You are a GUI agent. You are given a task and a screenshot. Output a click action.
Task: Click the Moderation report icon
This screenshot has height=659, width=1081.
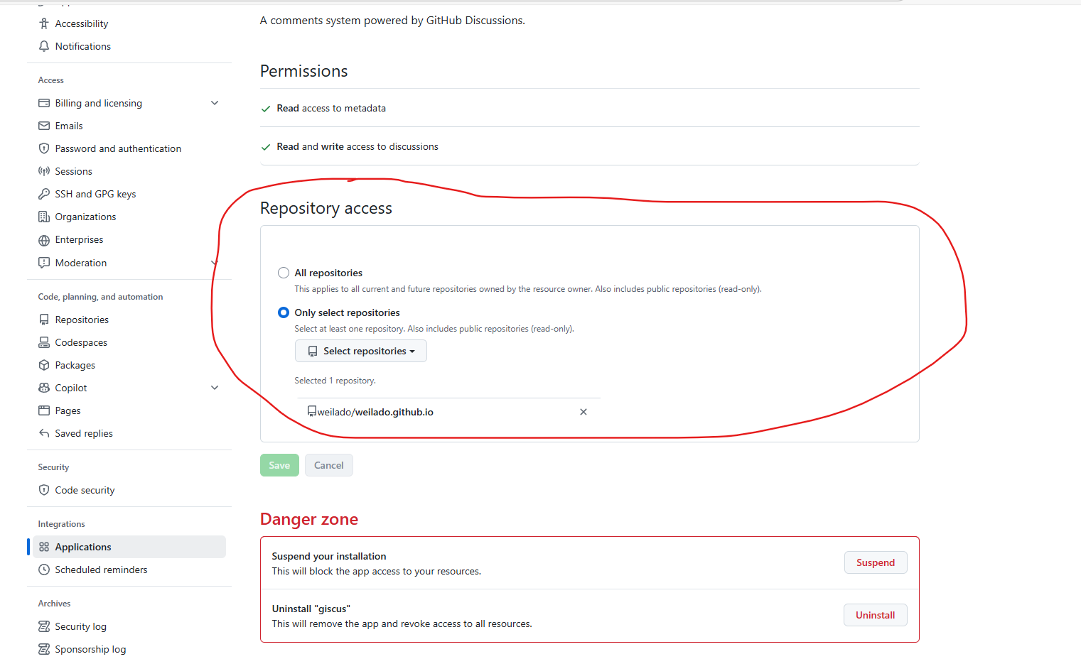click(44, 263)
